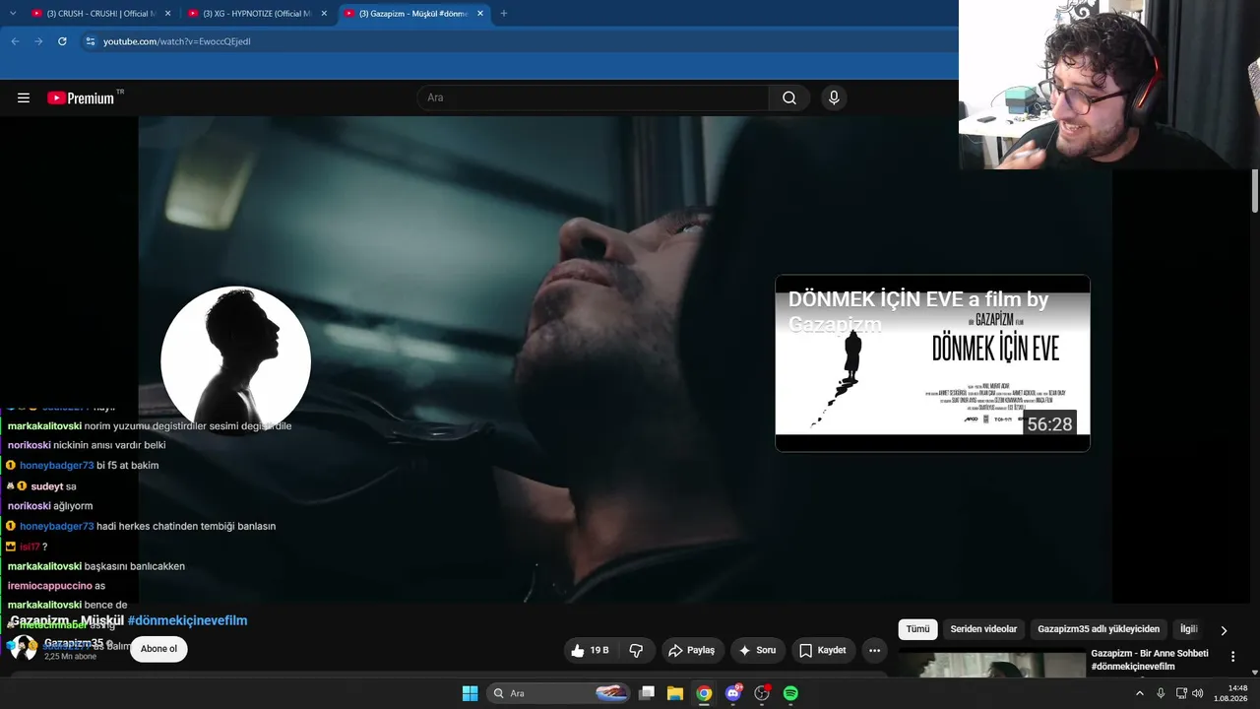Open Google Chrome on the taskbar
Screen dimensions: 1260x709
704,693
